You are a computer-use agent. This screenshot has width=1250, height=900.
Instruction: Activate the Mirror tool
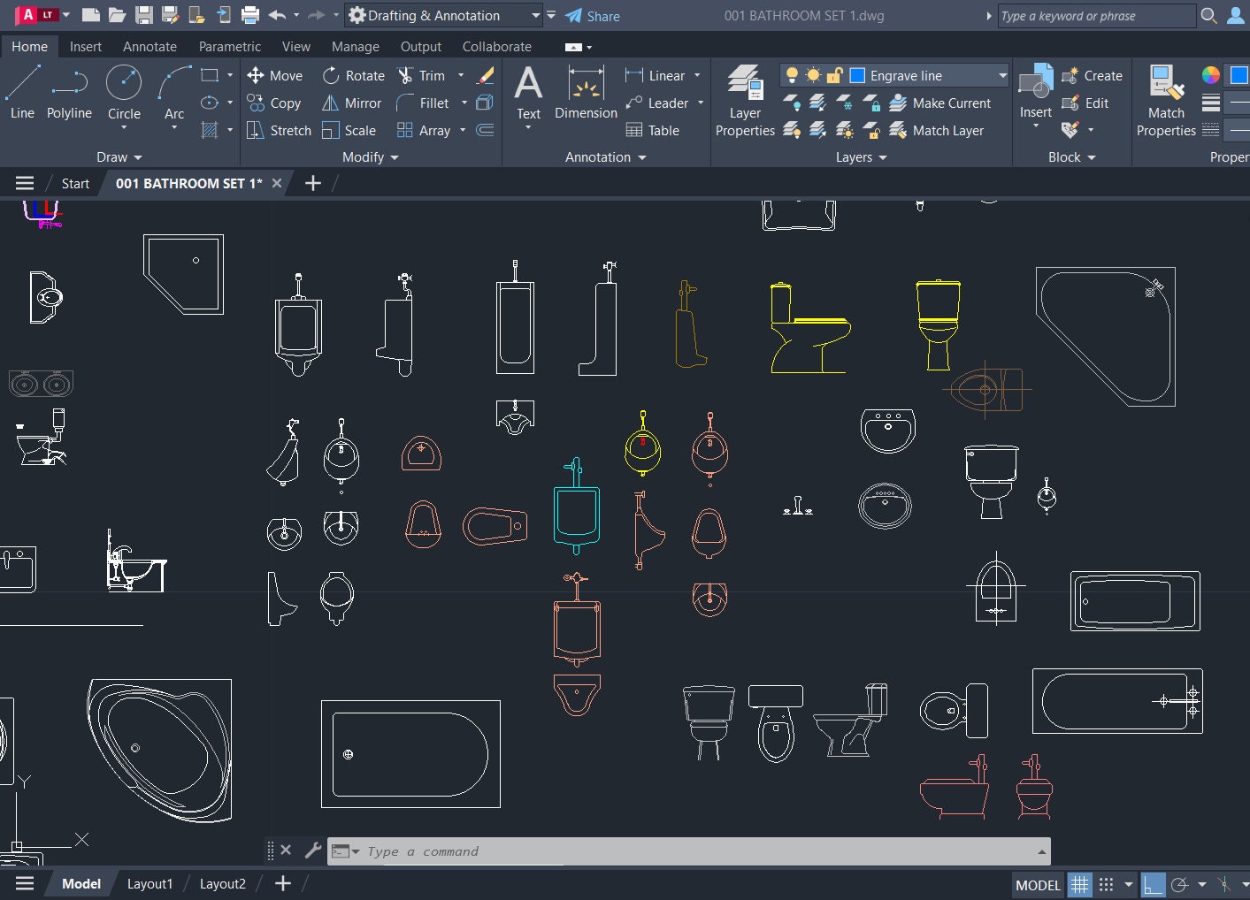351,103
